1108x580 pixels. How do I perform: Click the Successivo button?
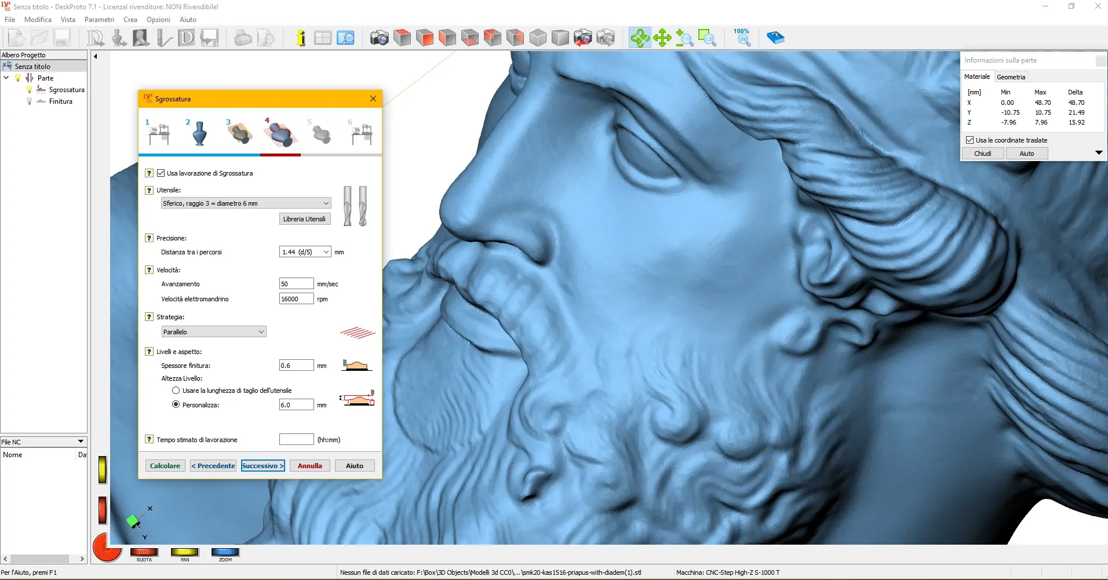[x=263, y=466]
